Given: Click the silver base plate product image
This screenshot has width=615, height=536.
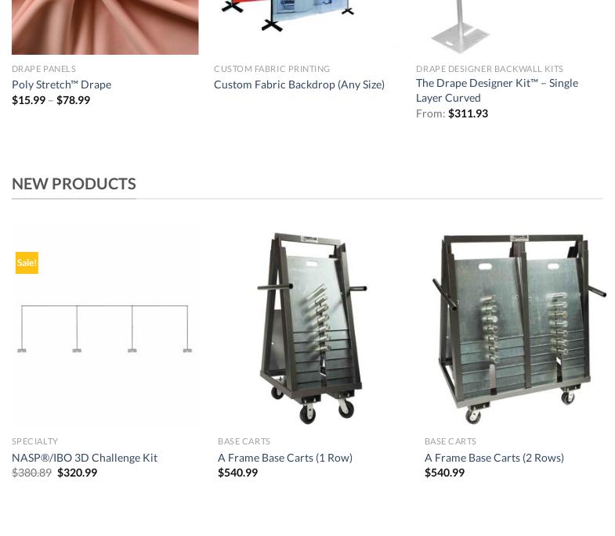Looking at the screenshot, I should (461, 27).
